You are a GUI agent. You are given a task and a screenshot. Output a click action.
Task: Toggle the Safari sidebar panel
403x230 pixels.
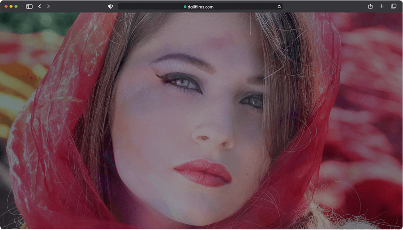tap(29, 6)
